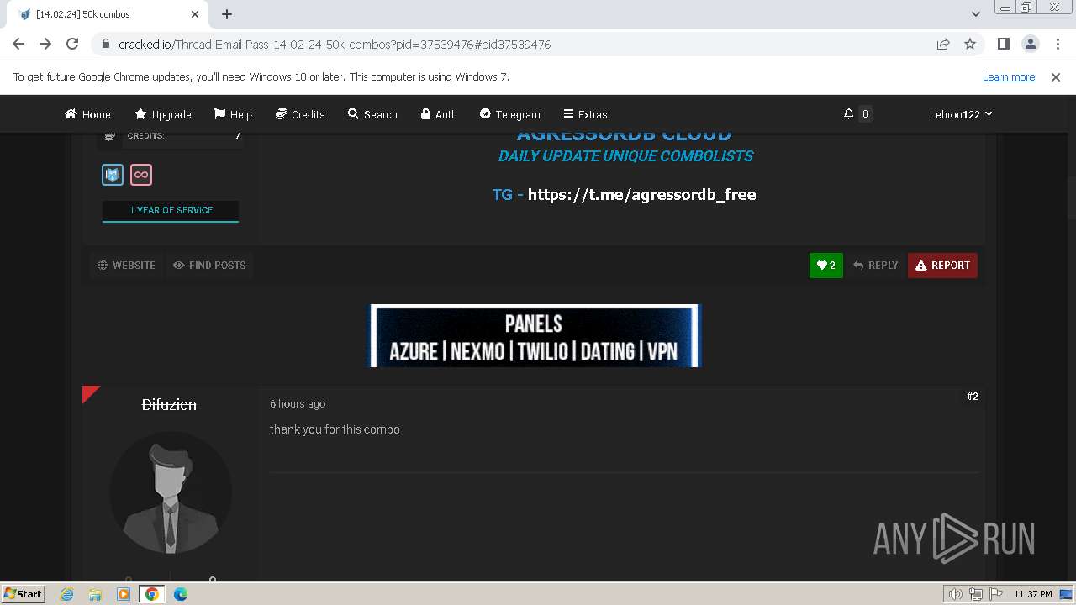Click the 1 Year of Service bar

point(171,210)
